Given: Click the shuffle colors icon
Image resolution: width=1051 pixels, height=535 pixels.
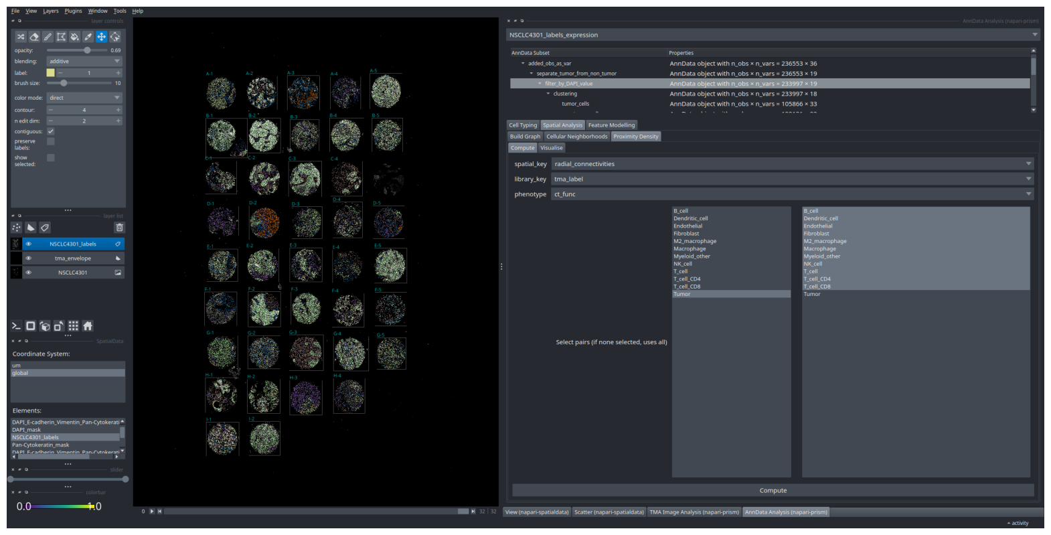Looking at the screenshot, I should (x=21, y=37).
